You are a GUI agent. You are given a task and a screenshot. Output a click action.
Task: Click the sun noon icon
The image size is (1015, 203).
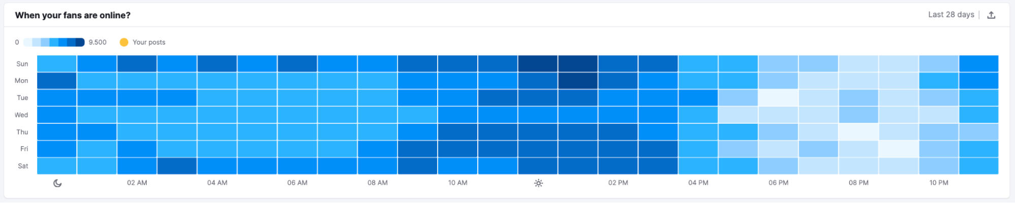coord(538,183)
